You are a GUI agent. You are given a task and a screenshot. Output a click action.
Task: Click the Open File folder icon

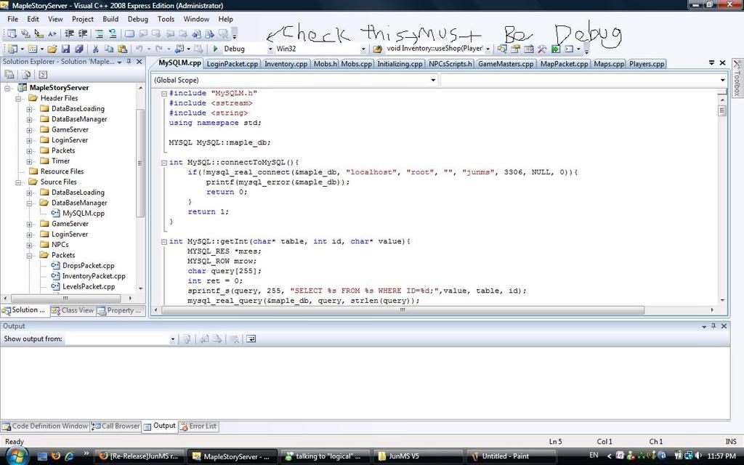(52, 49)
